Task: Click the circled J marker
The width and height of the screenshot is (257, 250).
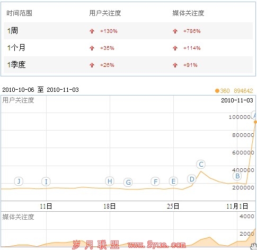Action: pyautogui.click(x=19, y=181)
